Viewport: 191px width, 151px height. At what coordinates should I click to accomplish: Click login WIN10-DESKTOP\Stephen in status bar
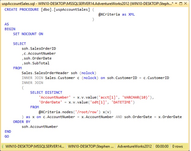pos(91,146)
